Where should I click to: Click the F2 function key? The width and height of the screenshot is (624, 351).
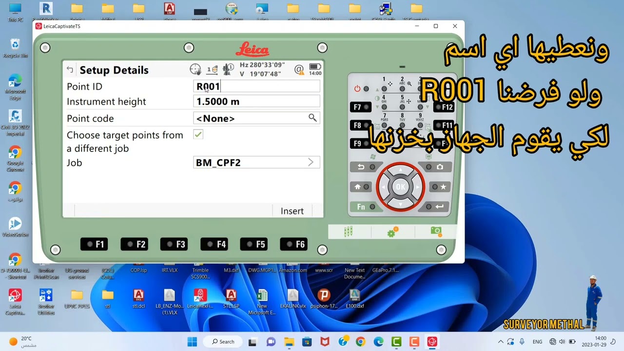135,244
